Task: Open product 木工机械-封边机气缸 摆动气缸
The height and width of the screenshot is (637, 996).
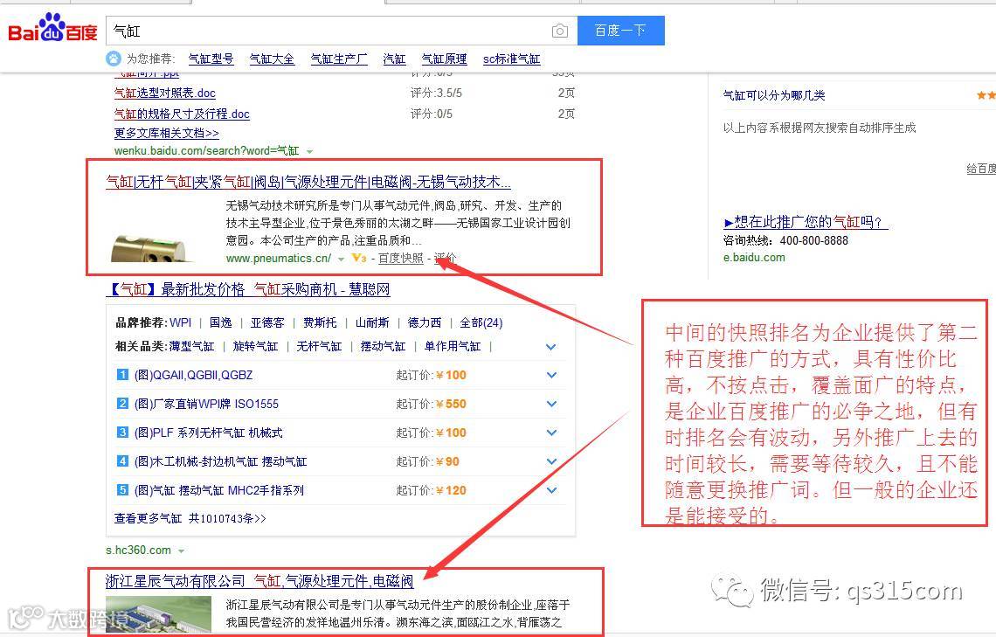Action: pyautogui.click(x=220, y=461)
